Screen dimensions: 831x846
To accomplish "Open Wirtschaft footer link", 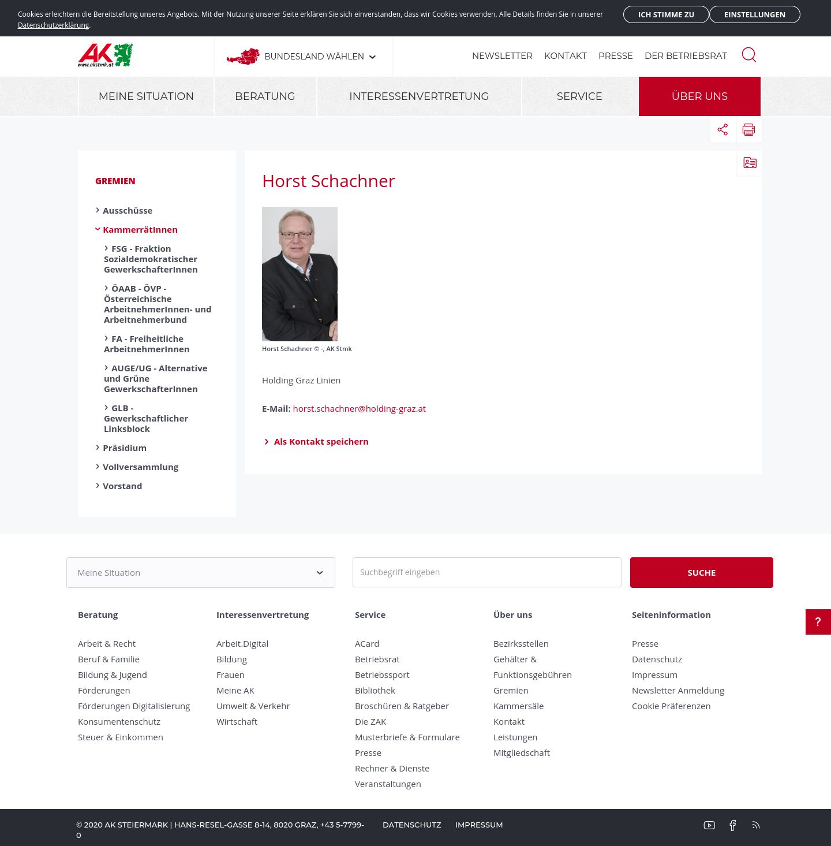I will [x=237, y=721].
